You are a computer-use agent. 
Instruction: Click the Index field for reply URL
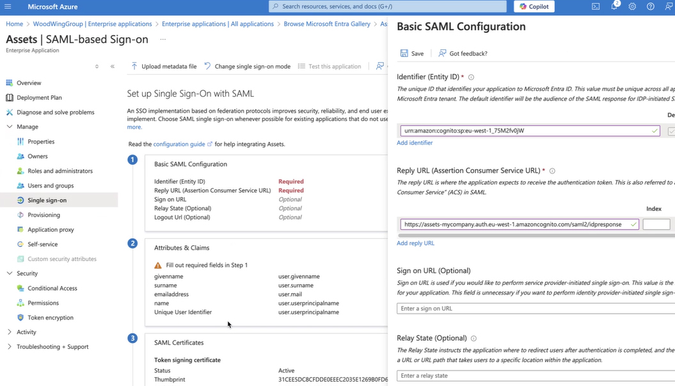(656, 224)
